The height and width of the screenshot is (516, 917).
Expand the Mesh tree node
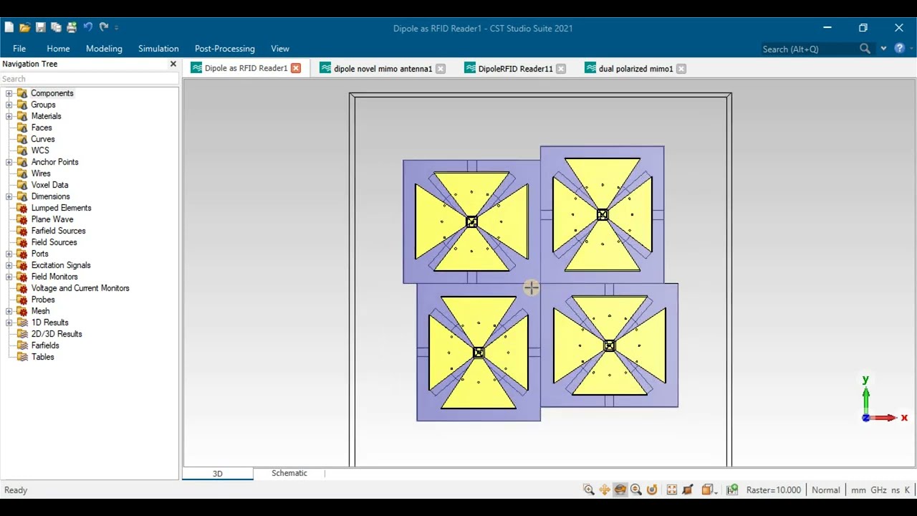[x=9, y=311]
